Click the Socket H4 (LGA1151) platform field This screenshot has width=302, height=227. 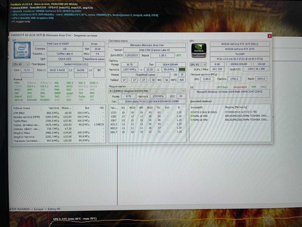tap(76, 64)
